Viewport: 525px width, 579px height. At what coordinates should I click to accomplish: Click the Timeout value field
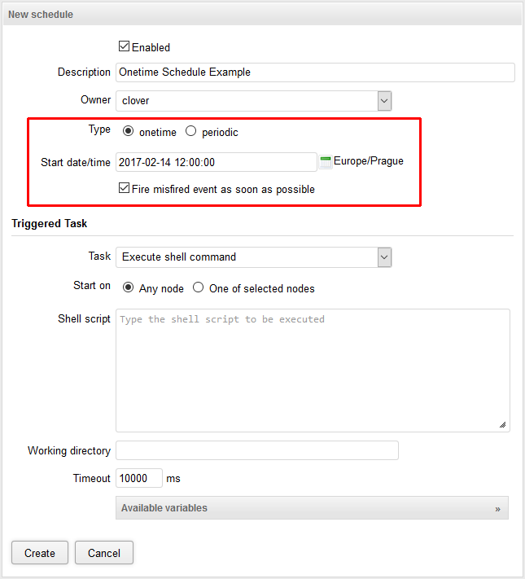click(x=139, y=478)
